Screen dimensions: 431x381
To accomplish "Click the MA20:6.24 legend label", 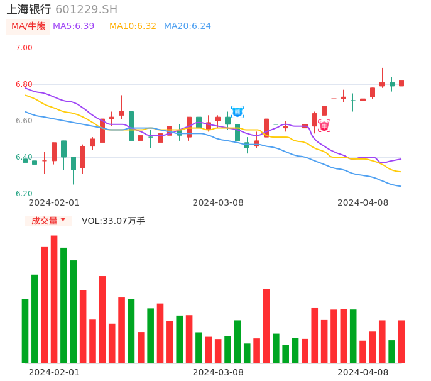I will coord(187,26).
